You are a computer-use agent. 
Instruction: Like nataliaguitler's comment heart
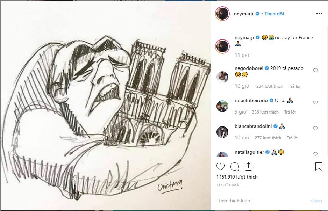315,154
